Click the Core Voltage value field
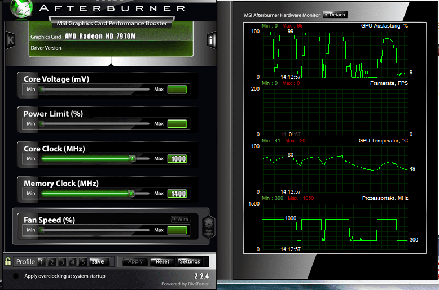This screenshot has height=290, width=439. coord(177,90)
